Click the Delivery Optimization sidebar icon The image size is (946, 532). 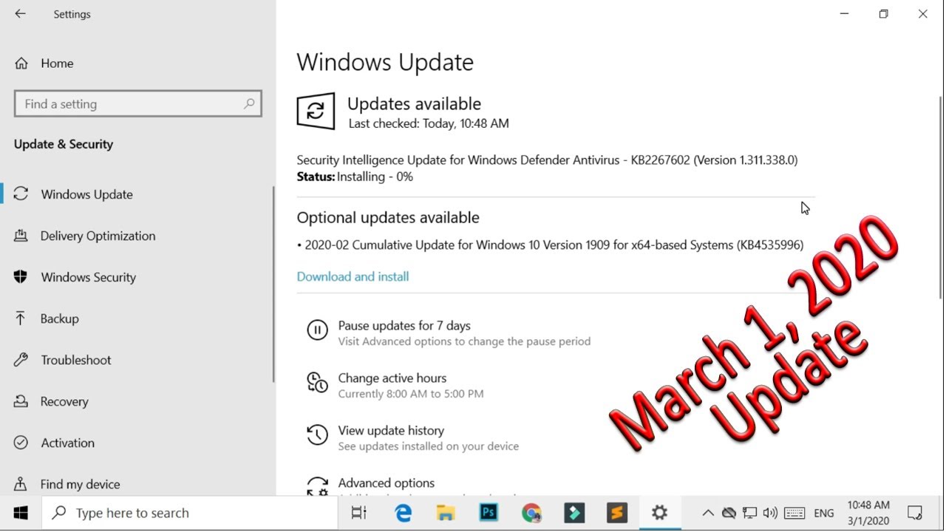point(21,236)
